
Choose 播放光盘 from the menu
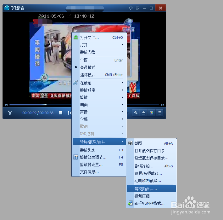coord(99,52)
